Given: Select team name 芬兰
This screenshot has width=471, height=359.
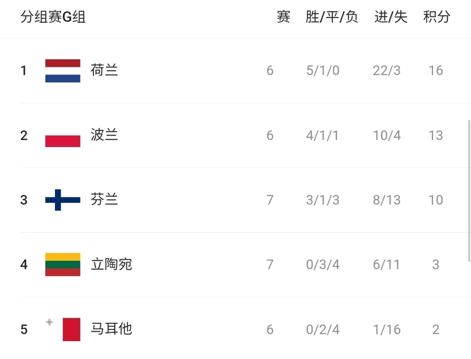Looking at the screenshot, I should click(x=105, y=200).
